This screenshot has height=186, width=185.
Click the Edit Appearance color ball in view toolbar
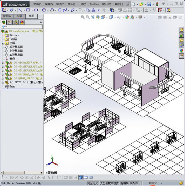click(127, 17)
